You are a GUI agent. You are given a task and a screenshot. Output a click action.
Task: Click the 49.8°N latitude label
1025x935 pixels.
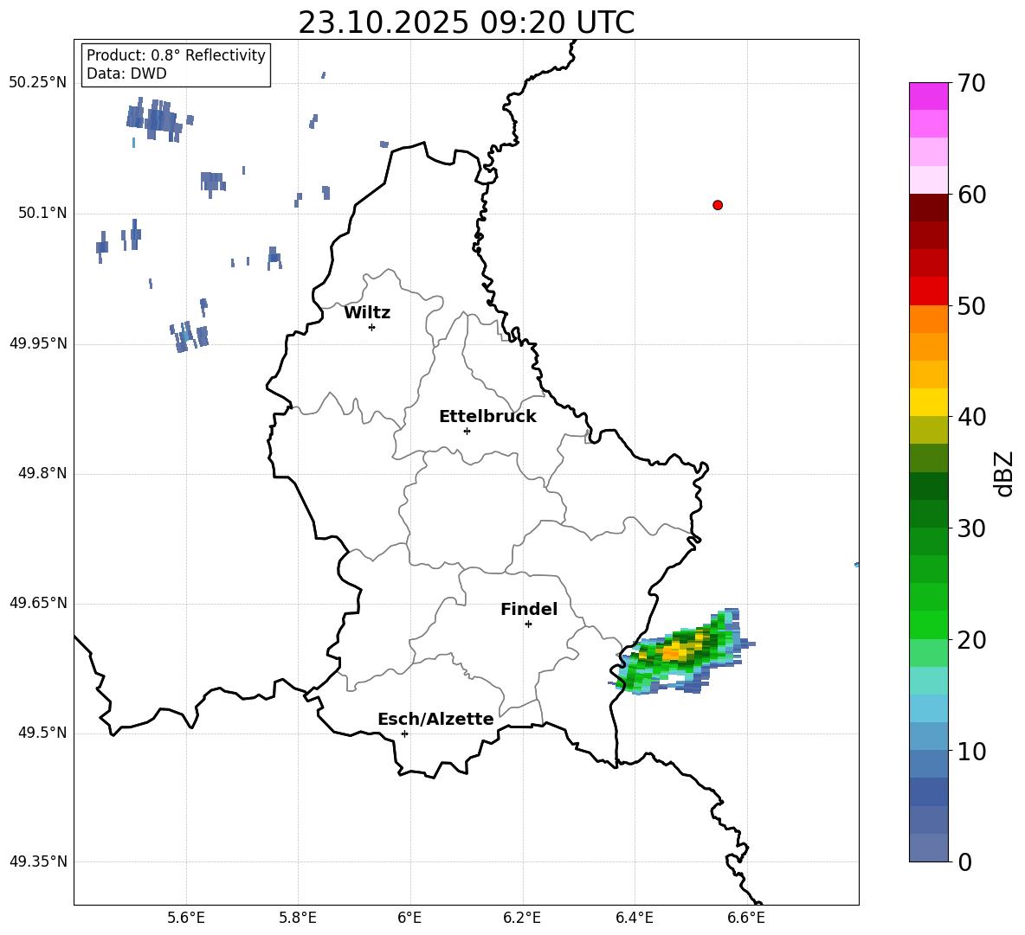pos(42,473)
